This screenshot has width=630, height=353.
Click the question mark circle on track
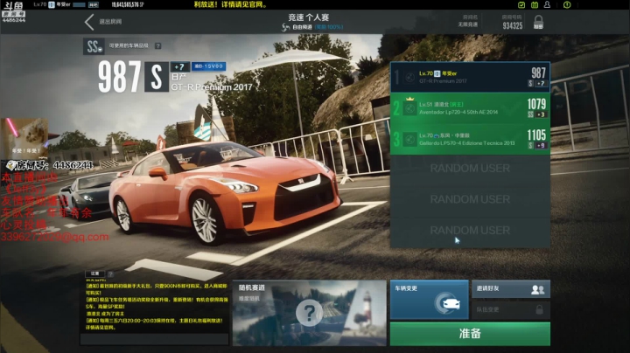(x=309, y=313)
